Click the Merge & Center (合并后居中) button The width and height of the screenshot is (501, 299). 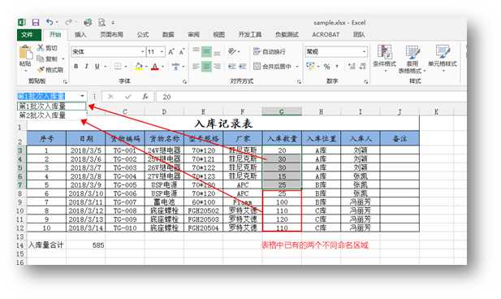coord(273,67)
